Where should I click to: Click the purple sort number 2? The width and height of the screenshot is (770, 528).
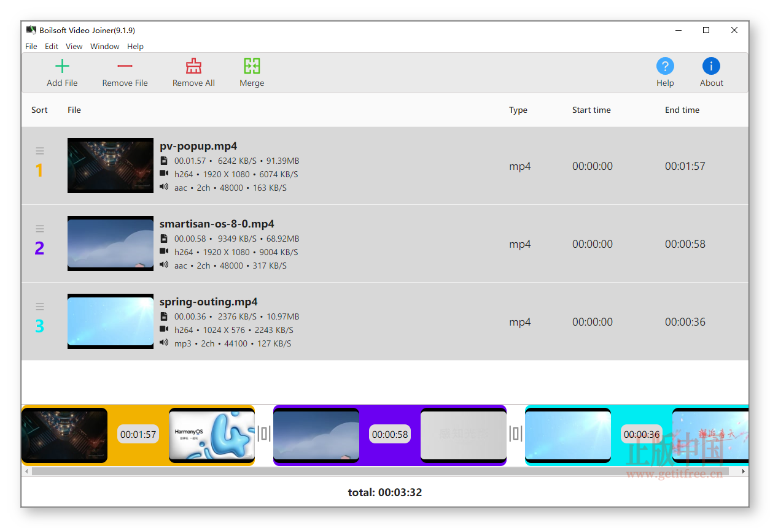(39, 248)
